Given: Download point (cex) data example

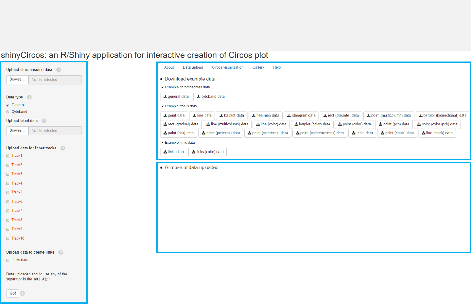Looking at the screenshot, I should point(179,133).
